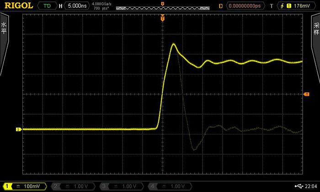Click the yellow channel 1 ground marker

pyautogui.click(x=18, y=129)
